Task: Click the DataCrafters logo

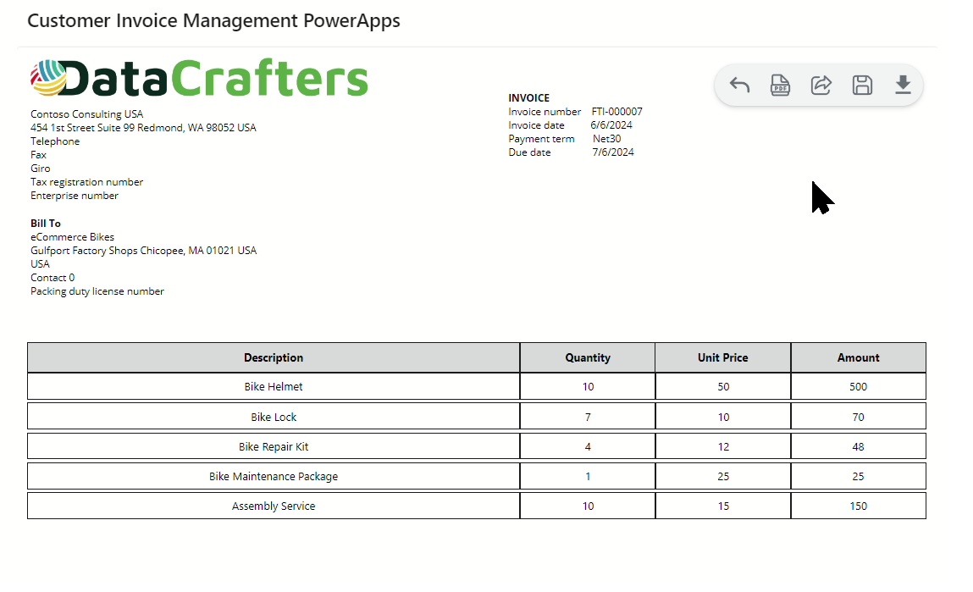Action: click(x=200, y=79)
